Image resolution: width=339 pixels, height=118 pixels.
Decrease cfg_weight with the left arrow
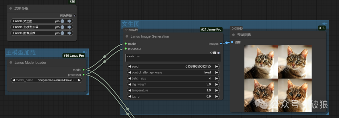pyautogui.click(x=130, y=84)
